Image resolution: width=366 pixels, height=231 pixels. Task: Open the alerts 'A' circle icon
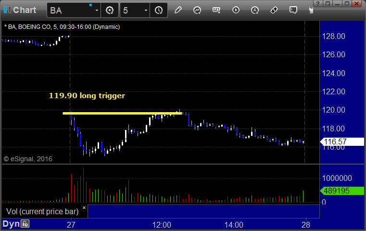pyautogui.click(x=254, y=10)
